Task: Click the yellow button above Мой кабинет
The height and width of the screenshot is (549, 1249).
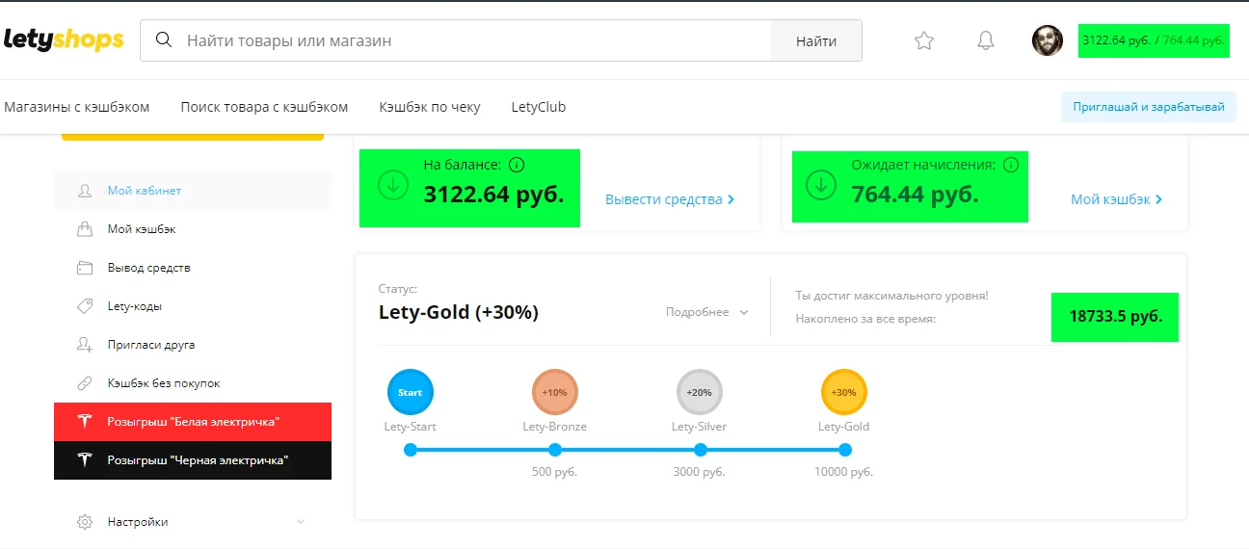Action: [193, 137]
